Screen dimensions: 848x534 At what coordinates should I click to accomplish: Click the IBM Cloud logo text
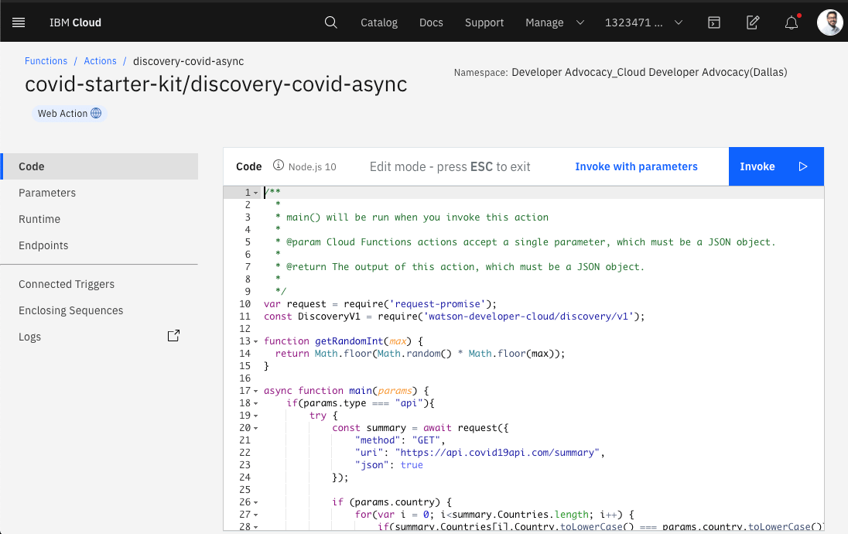(x=75, y=22)
